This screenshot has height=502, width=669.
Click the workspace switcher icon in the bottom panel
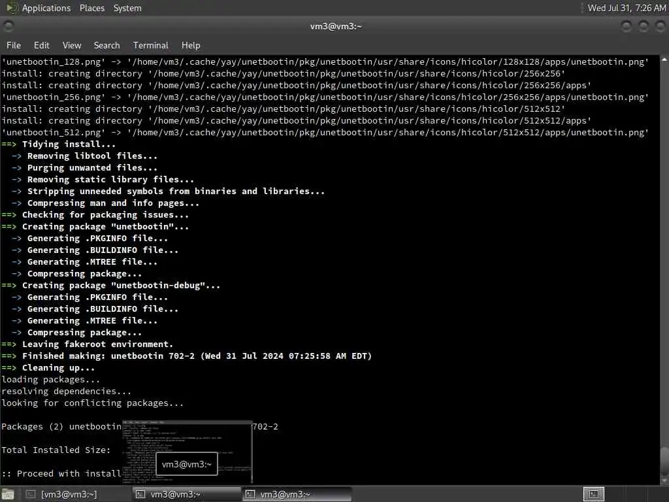click(x=593, y=494)
